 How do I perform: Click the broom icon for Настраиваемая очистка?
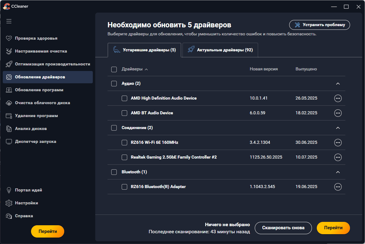9,51
